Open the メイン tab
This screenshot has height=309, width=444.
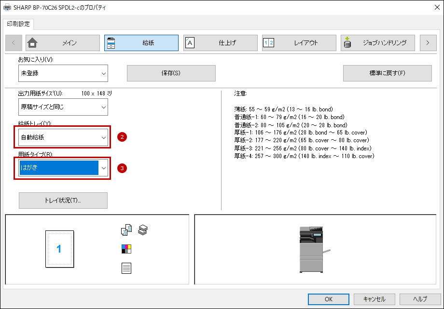[x=63, y=43]
